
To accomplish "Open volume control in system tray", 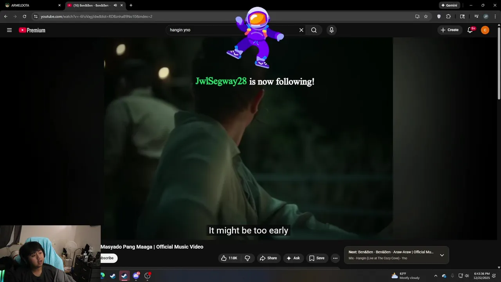I will (467, 276).
